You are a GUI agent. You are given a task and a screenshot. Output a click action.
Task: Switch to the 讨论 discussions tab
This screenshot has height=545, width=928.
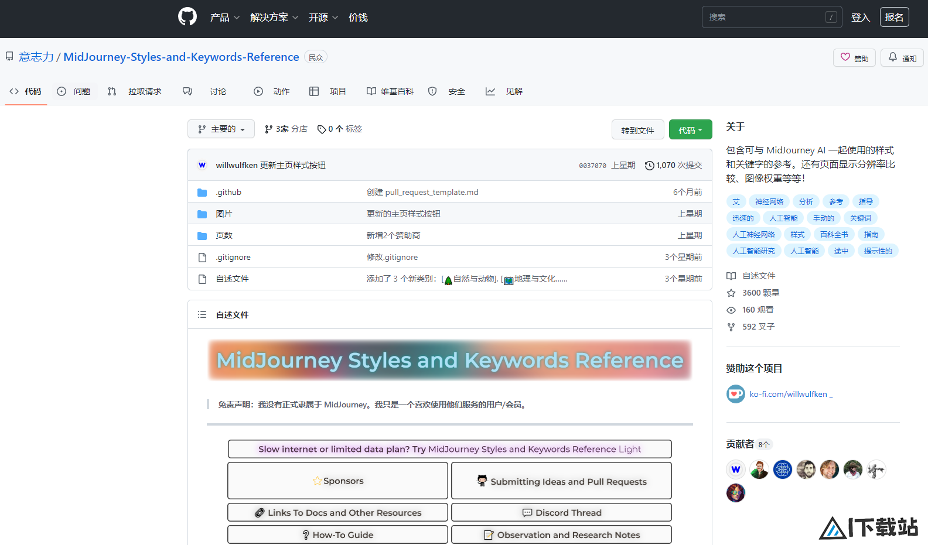[204, 91]
